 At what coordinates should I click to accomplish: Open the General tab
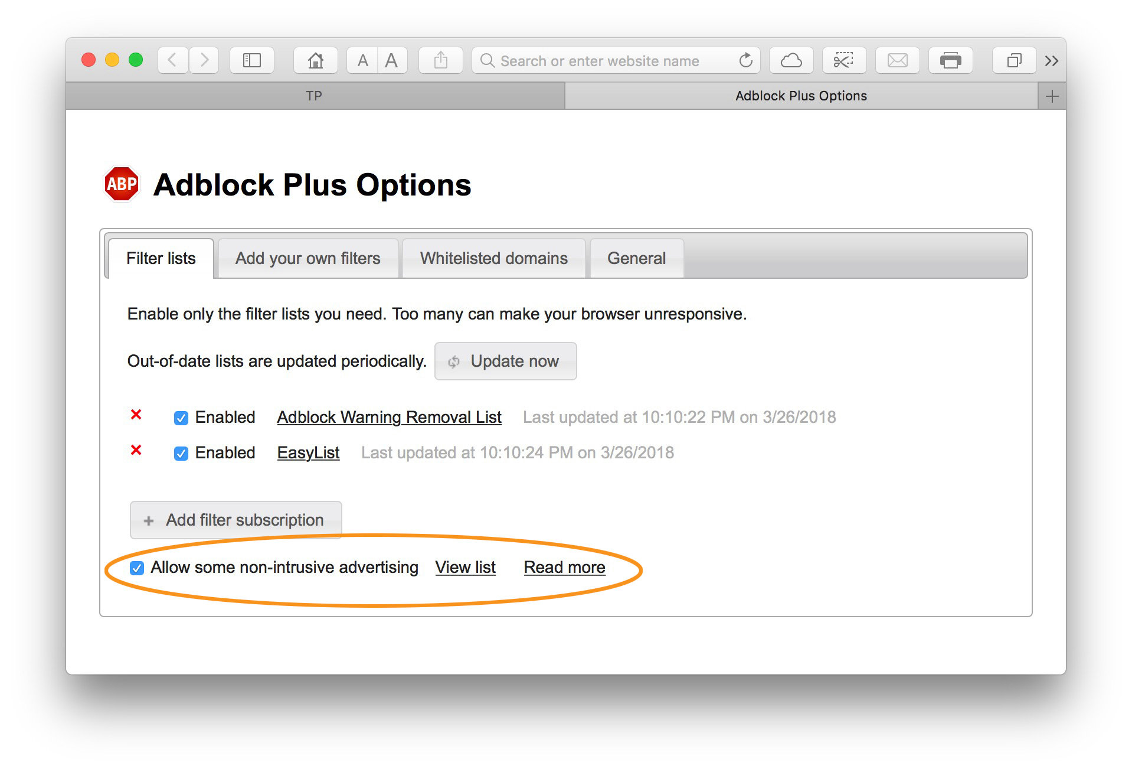[x=636, y=258]
